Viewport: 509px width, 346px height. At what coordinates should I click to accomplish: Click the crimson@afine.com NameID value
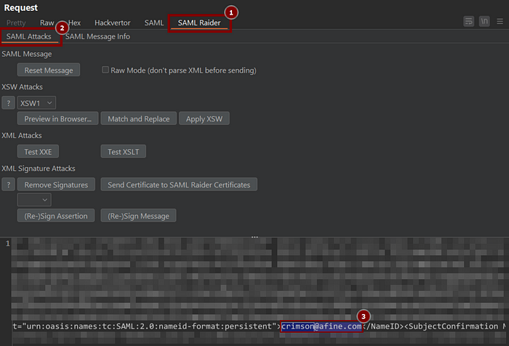click(x=321, y=326)
